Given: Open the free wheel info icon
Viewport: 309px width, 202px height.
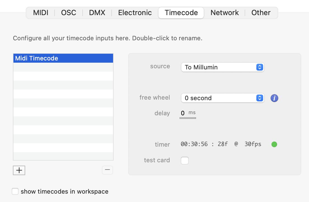Looking at the screenshot, I should pyautogui.click(x=274, y=98).
